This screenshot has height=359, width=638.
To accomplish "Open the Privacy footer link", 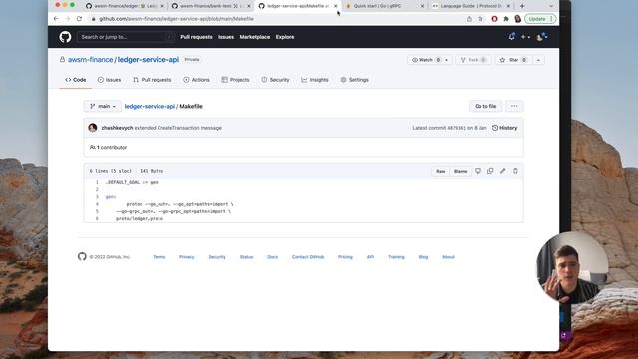I will tap(187, 257).
